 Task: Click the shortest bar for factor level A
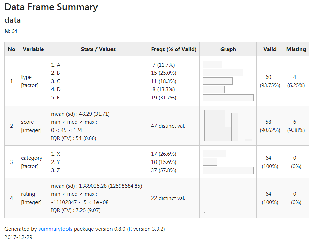[212, 64]
